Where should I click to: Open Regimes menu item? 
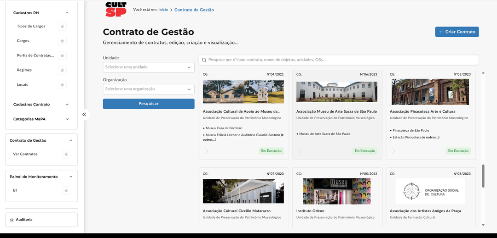click(x=24, y=70)
